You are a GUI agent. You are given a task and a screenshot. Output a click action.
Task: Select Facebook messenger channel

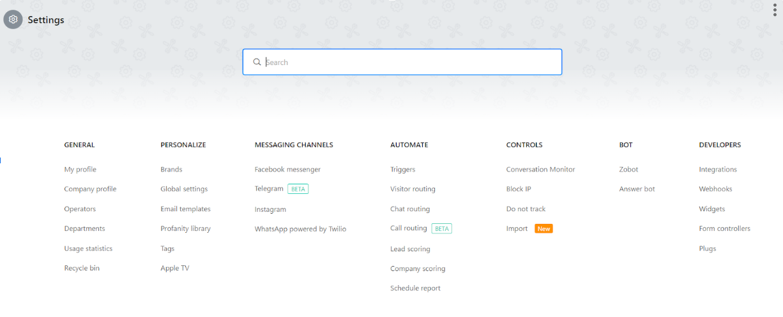pyautogui.click(x=287, y=170)
